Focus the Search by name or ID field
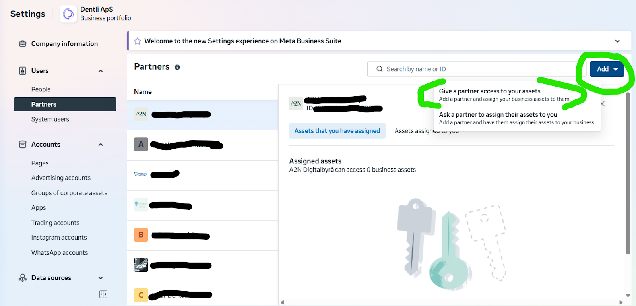This screenshot has width=636, height=306. pyautogui.click(x=477, y=69)
